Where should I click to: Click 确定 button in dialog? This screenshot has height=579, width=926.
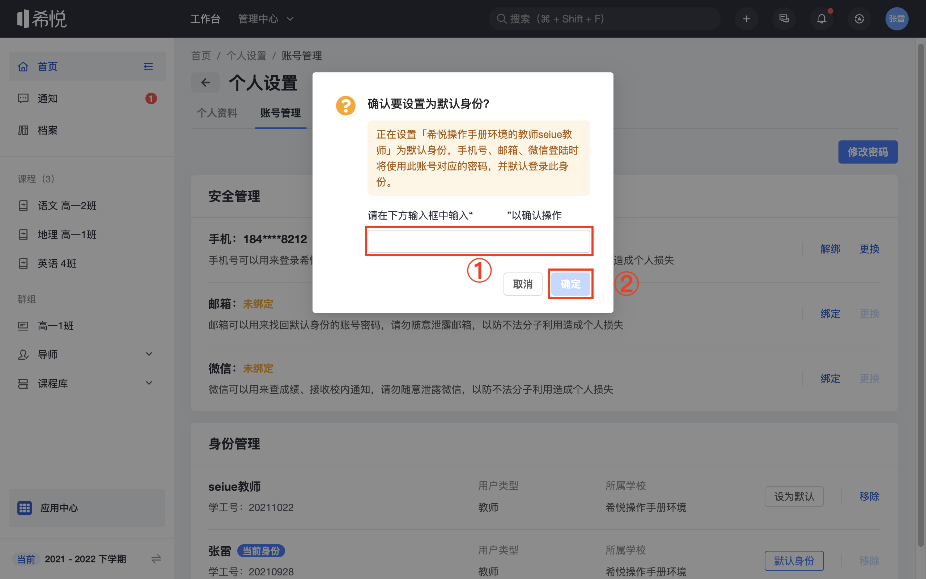click(570, 284)
